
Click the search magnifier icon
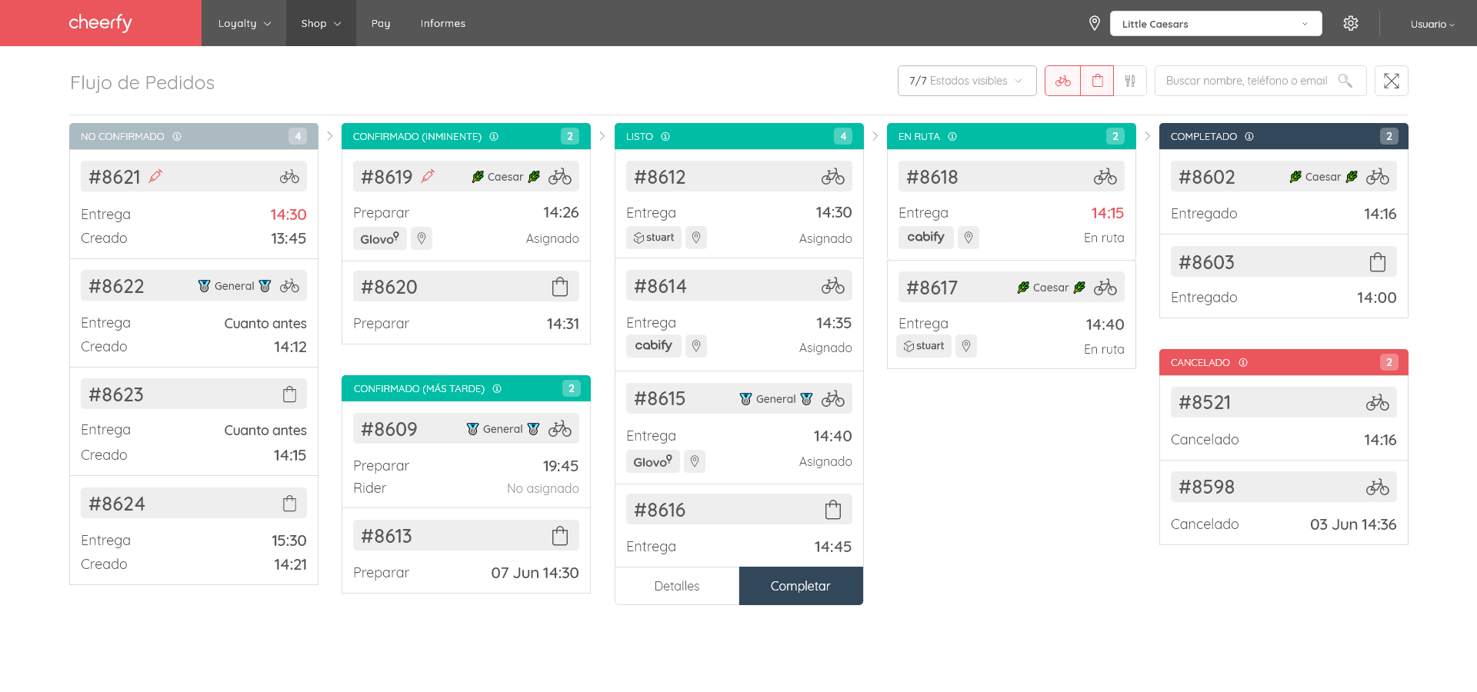[1345, 81]
